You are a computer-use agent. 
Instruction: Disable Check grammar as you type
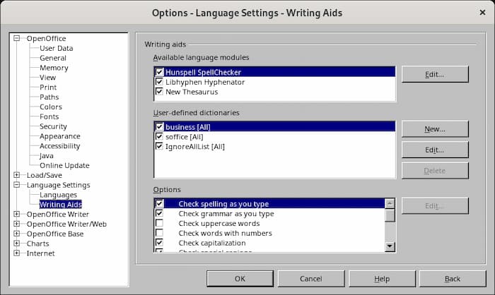pyautogui.click(x=160, y=213)
